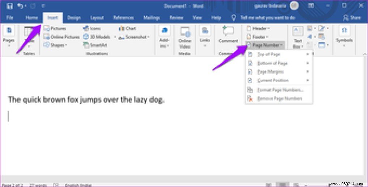
Task: Go to the Mailings tab
Action: click(x=152, y=18)
